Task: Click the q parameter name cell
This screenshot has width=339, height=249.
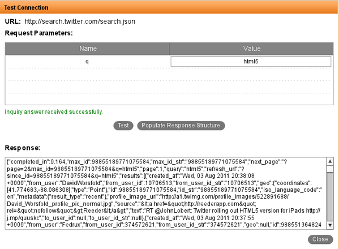Action: point(87,62)
